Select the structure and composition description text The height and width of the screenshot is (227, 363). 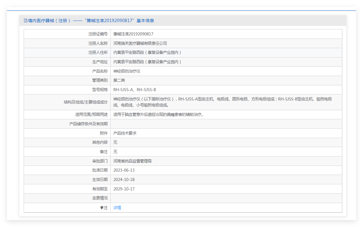(x=223, y=102)
